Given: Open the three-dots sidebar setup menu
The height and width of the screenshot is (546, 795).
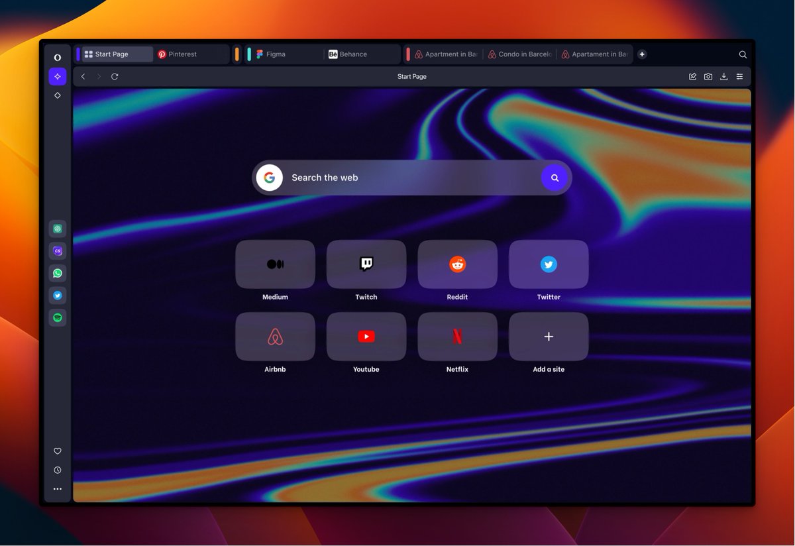Looking at the screenshot, I should click(x=58, y=489).
